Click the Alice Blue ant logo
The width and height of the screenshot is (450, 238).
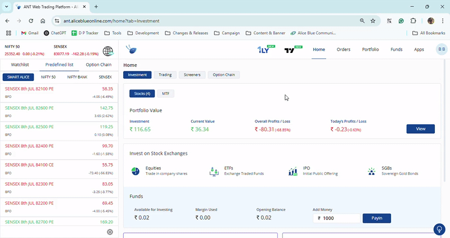132,50
